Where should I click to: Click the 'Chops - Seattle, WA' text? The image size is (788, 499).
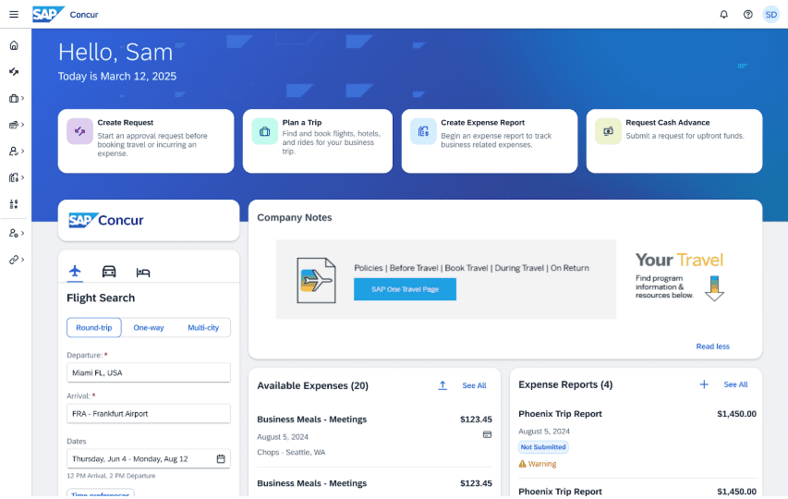pos(291,452)
